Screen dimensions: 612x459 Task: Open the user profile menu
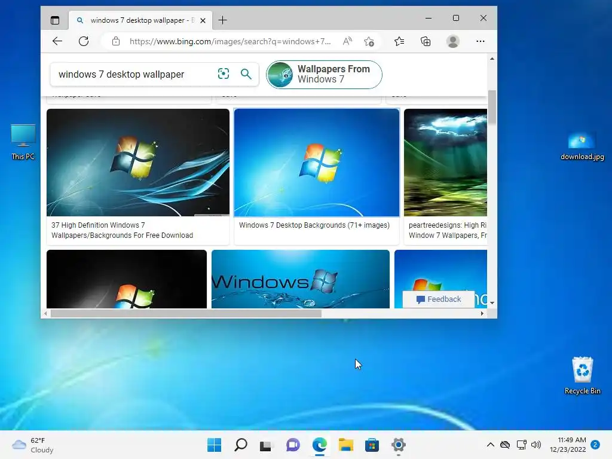(453, 41)
